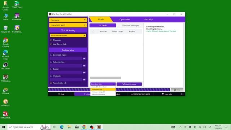231x130 pixels.
Task: Click the Stop button
Action: (177, 90)
